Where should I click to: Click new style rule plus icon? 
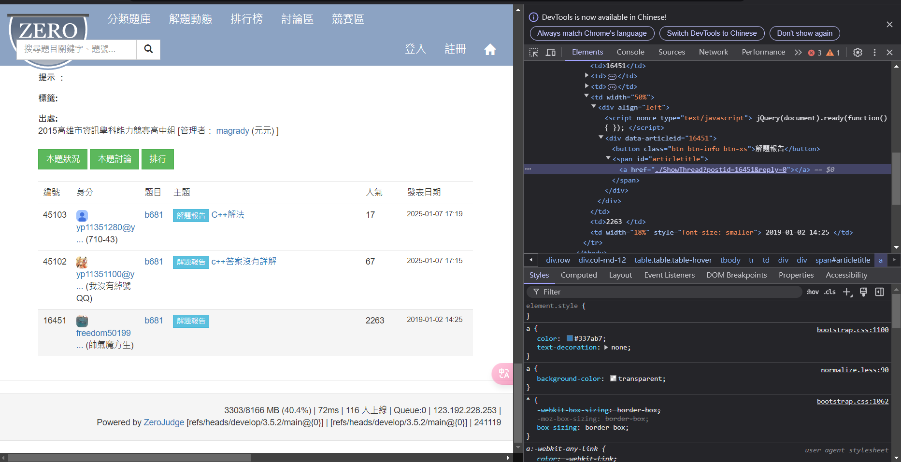coord(847,292)
